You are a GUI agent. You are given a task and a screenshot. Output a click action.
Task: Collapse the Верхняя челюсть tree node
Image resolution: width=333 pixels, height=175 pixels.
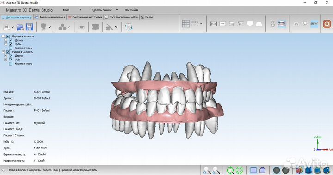[x=3, y=36]
